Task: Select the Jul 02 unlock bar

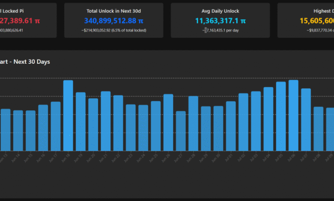Action: 244,122
